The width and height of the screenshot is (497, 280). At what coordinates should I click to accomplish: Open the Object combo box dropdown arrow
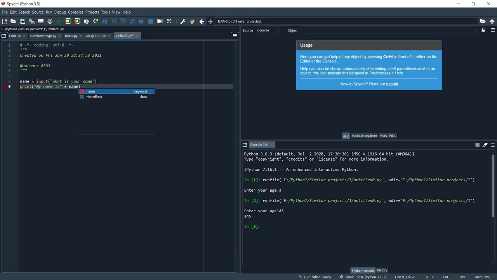476,30
